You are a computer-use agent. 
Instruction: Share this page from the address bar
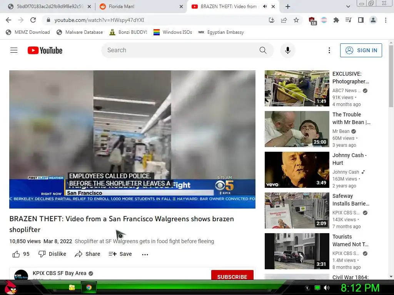coord(284,20)
